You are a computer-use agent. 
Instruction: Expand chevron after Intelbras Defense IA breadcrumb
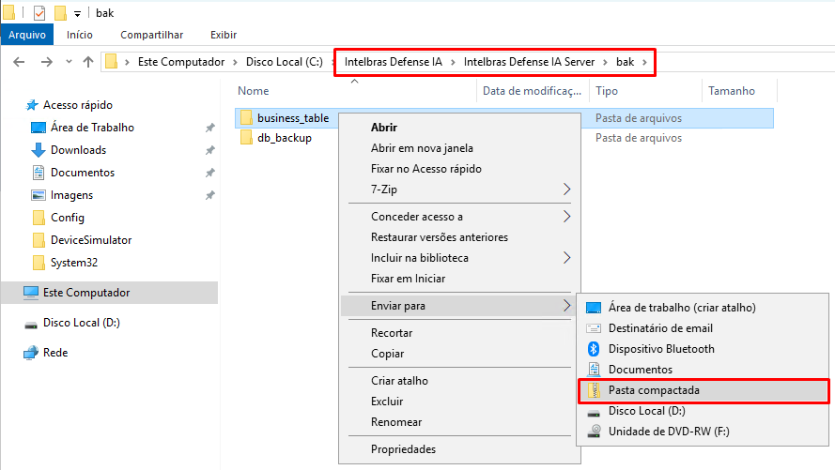click(453, 62)
